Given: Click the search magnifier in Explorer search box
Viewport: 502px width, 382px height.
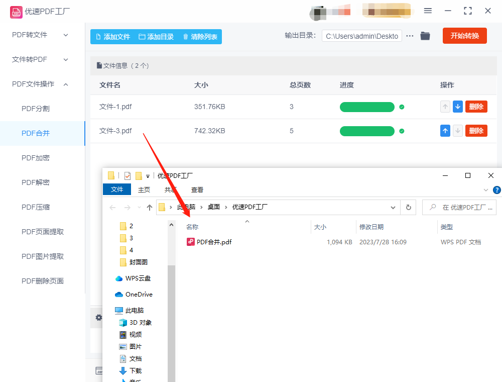Looking at the screenshot, I should pos(433,207).
